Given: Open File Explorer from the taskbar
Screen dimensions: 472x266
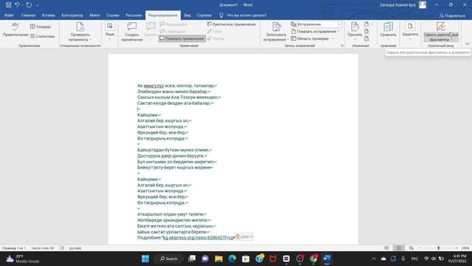Looking at the screenshot, I should point(218,259).
